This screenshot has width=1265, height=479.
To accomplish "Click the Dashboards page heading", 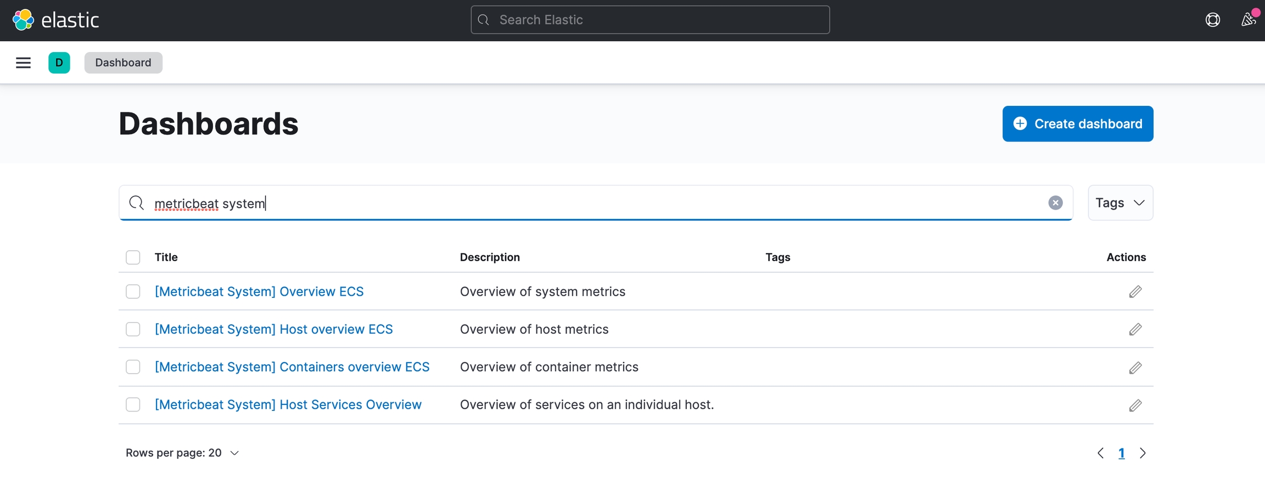I will (x=209, y=124).
